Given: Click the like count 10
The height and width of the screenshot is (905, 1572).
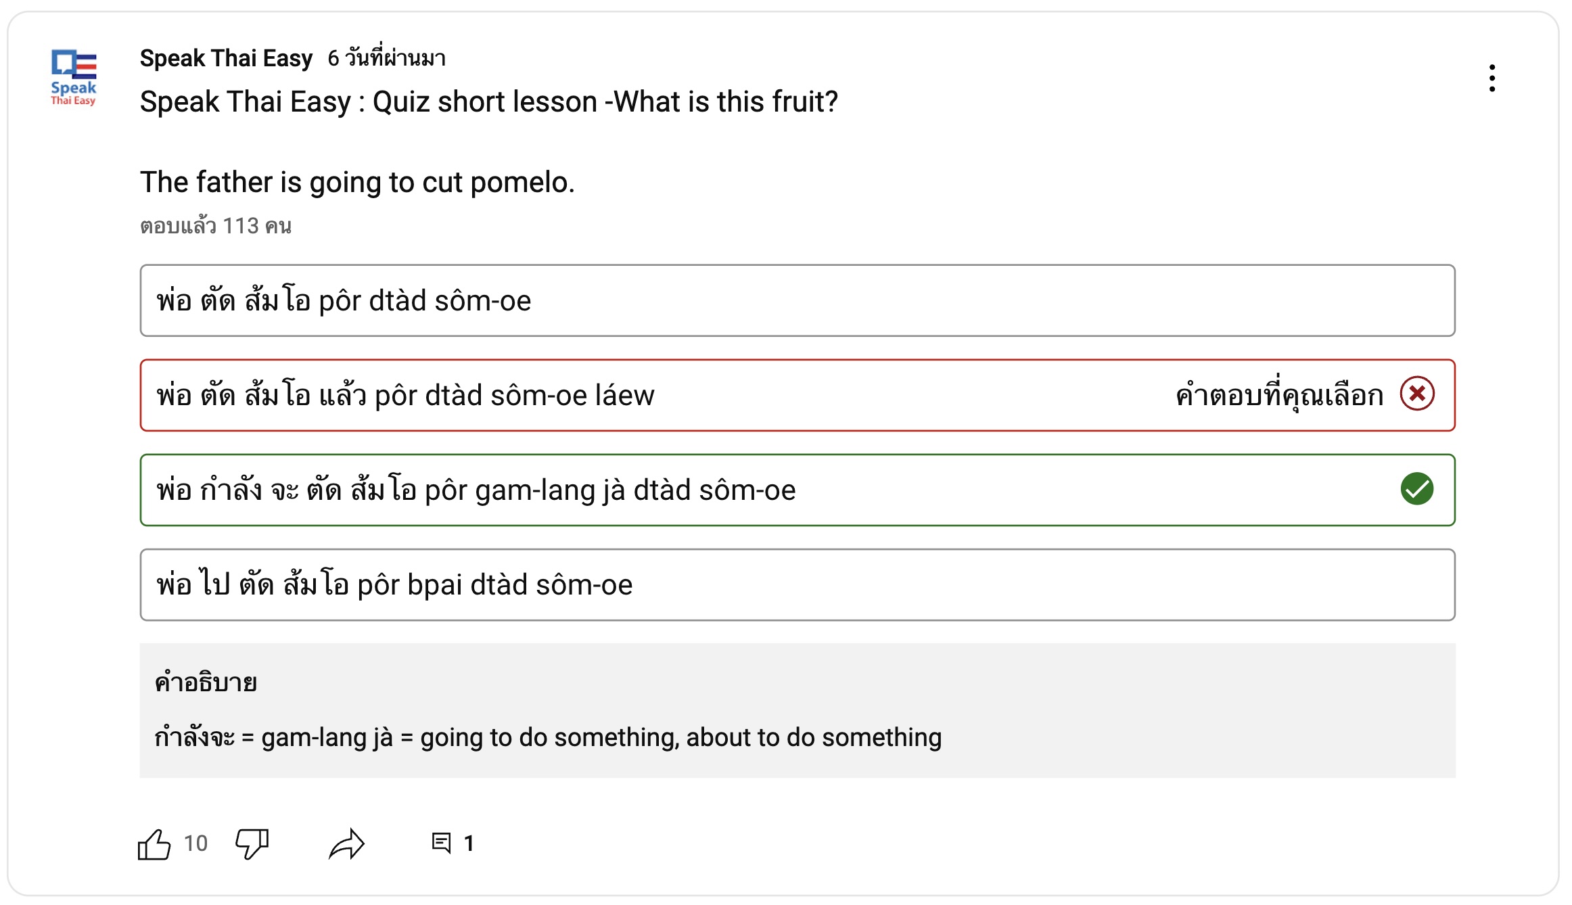Looking at the screenshot, I should coord(196,843).
